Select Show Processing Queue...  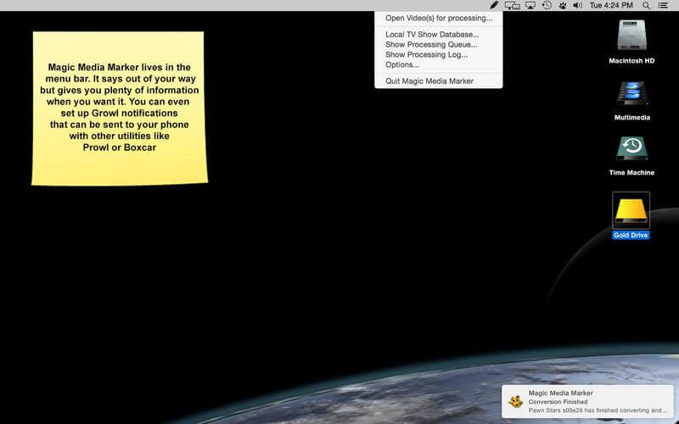pyautogui.click(x=439, y=44)
